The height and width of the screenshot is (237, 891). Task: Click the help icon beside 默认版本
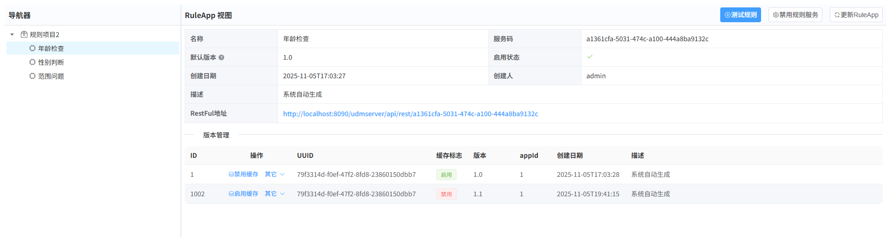pos(221,57)
